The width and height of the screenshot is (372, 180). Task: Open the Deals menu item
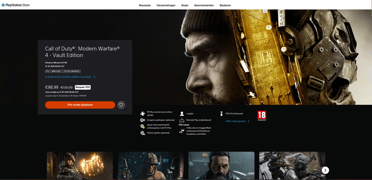(185, 5)
